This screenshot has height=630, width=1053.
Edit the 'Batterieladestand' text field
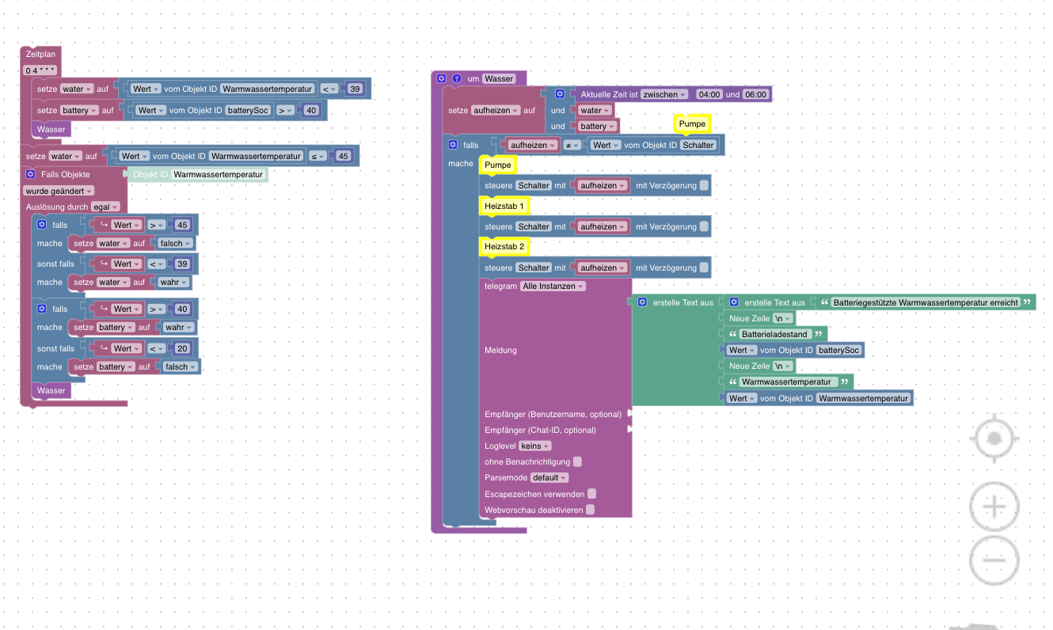[774, 334]
